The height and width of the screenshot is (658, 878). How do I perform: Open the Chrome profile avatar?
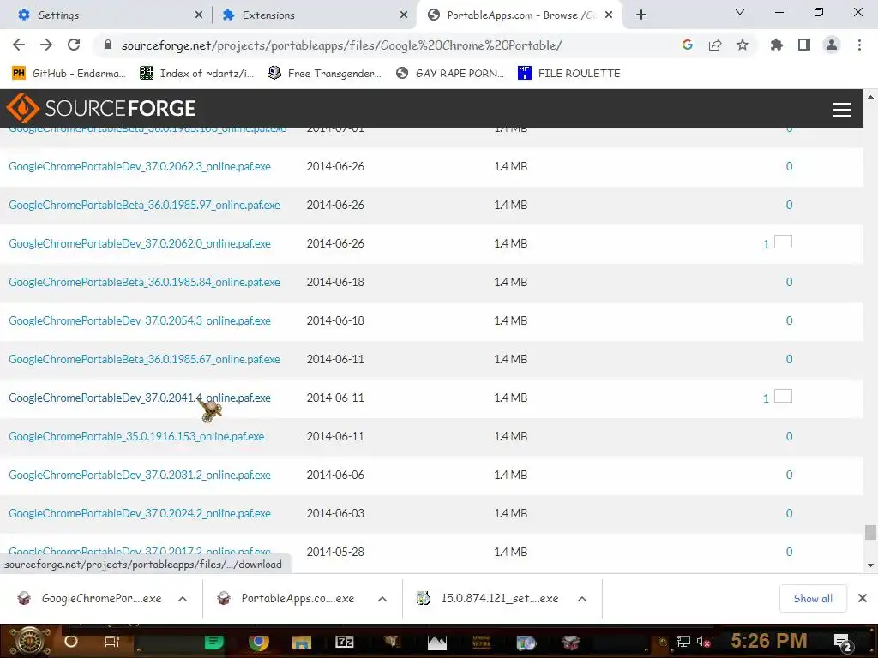[832, 45]
